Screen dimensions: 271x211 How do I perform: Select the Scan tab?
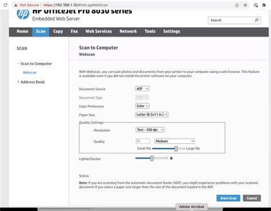click(x=41, y=31)
